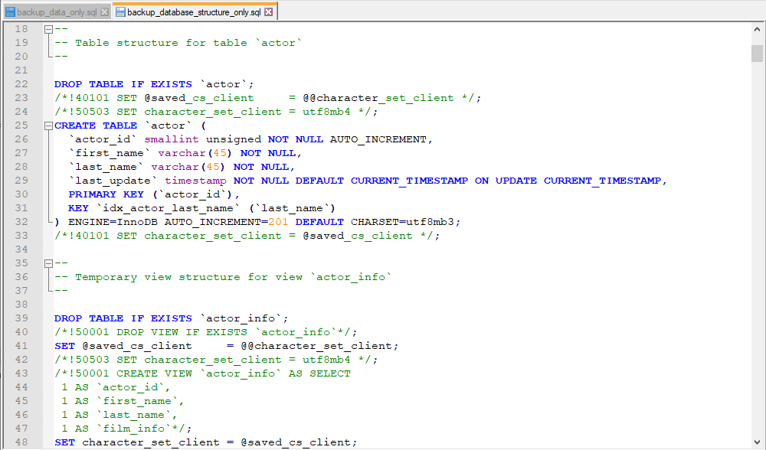
Task: Click the `actor_id` smallint unsigned column line
Action: click(250, 139)
